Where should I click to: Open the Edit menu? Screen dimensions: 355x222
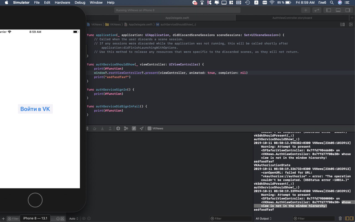point(47,2)
